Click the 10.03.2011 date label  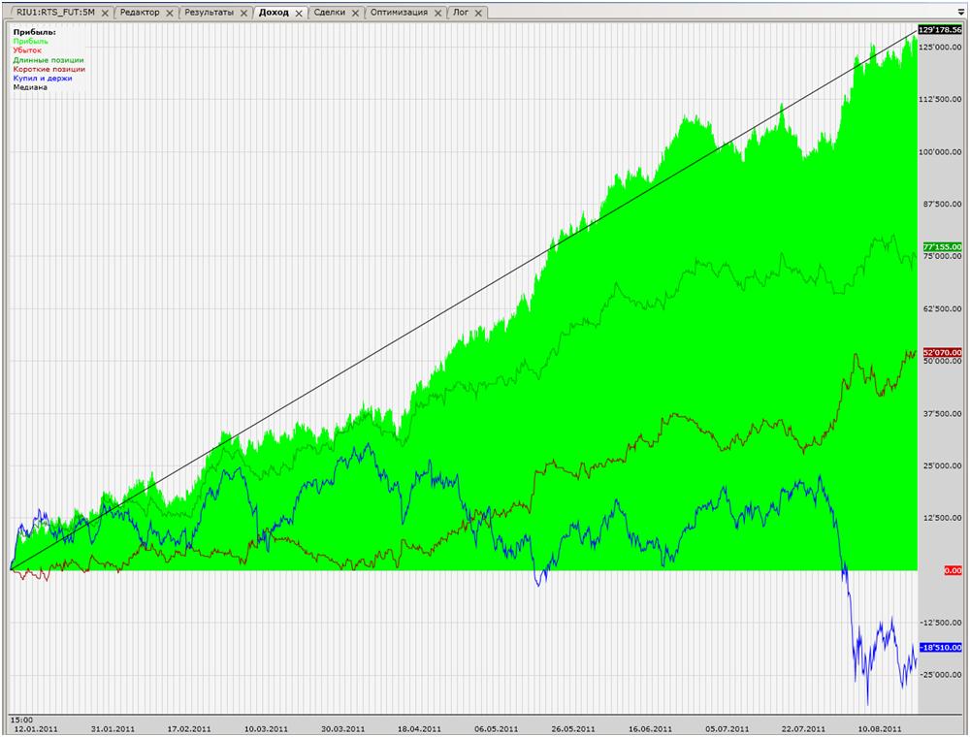(266, 729)
